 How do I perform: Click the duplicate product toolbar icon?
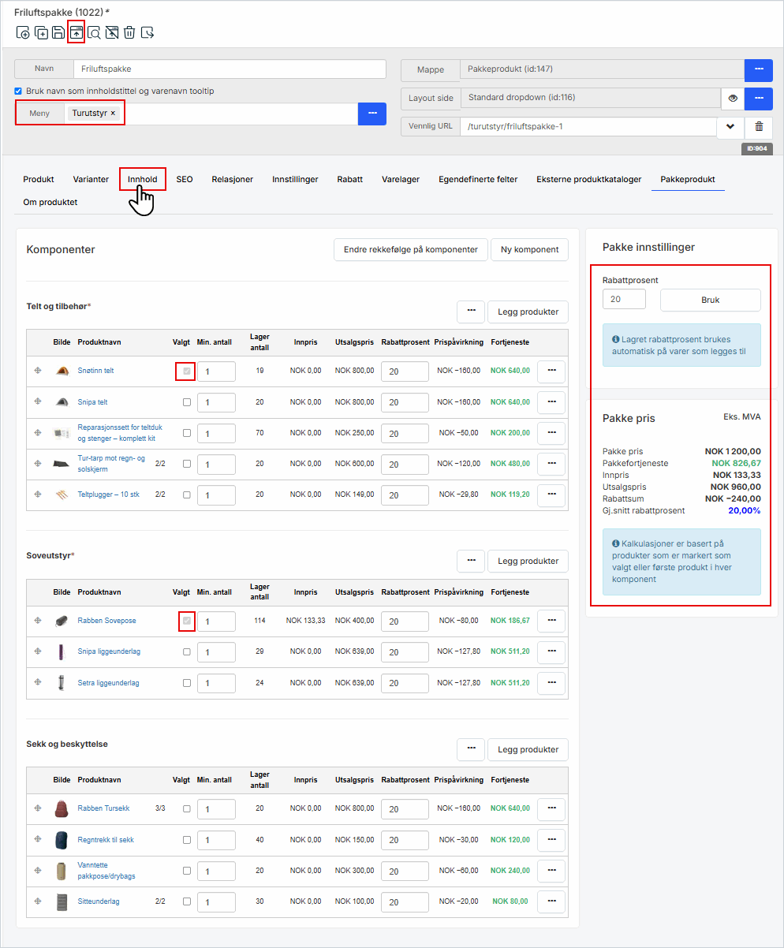coord(41,32)
